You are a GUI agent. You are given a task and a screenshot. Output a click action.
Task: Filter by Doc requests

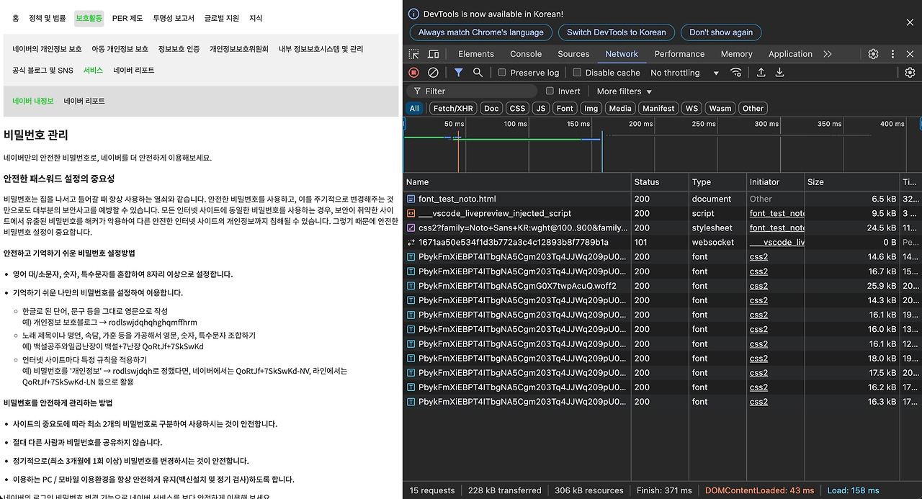pos(491,108)
